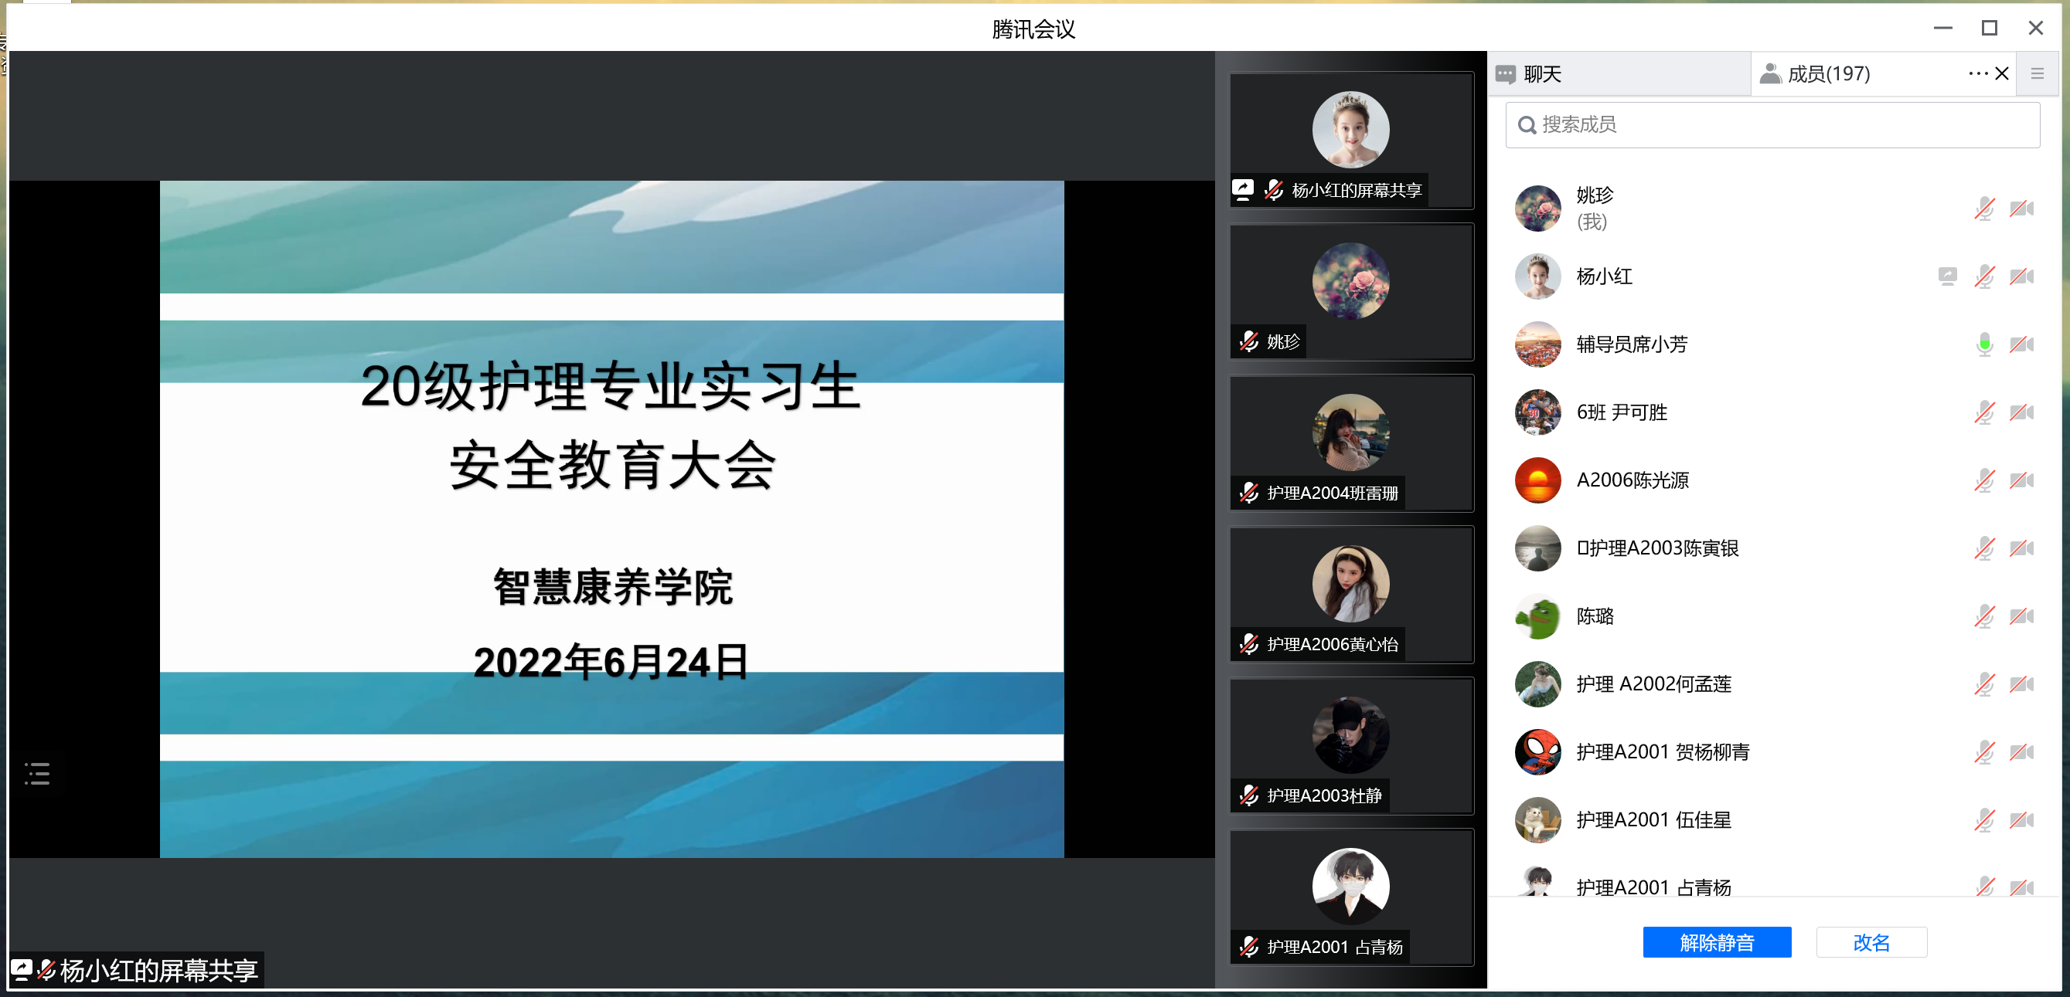This screenshot has width=2070, height=997.
Task: Click the camera-off icon for 护理A2001 伍佳星
Action: coord(2021,819)
